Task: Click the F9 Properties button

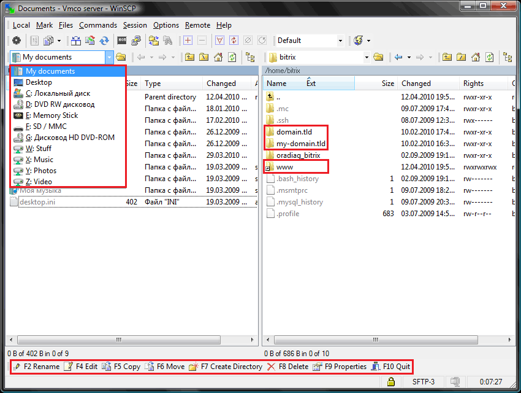Action: click(x=340, y=367)
